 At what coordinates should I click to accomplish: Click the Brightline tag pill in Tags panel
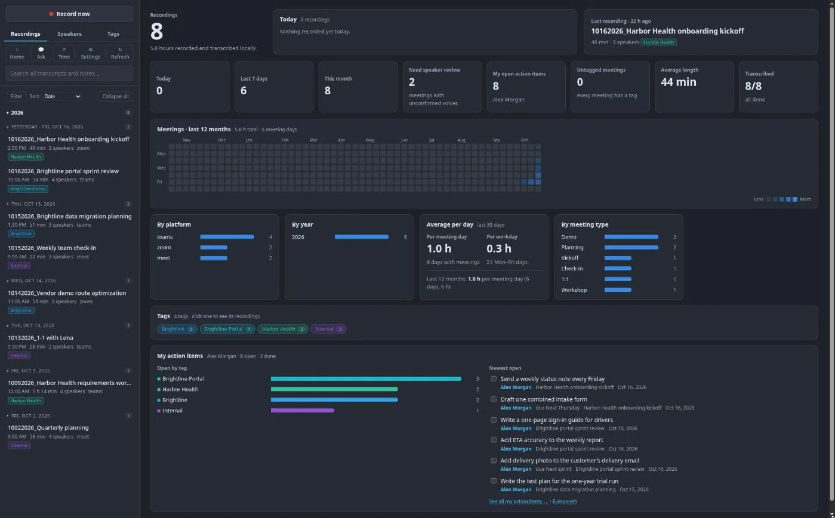coord(177,329)
